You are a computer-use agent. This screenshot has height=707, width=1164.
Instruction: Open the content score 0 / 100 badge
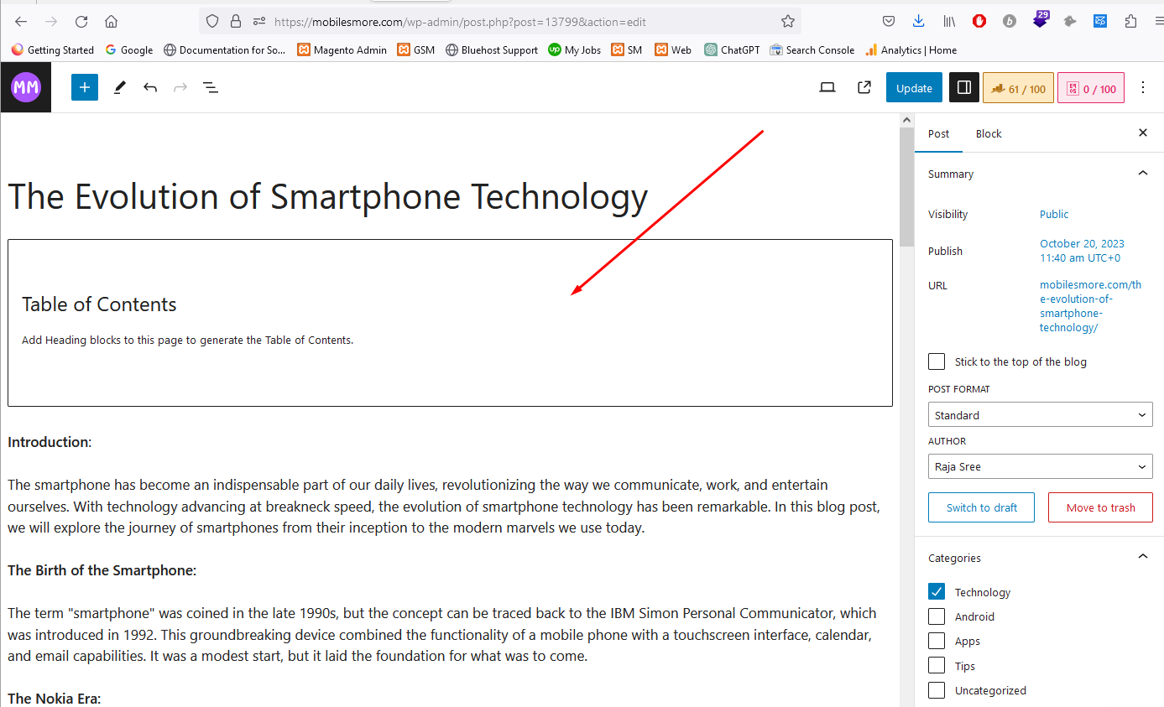(1091, 88)
